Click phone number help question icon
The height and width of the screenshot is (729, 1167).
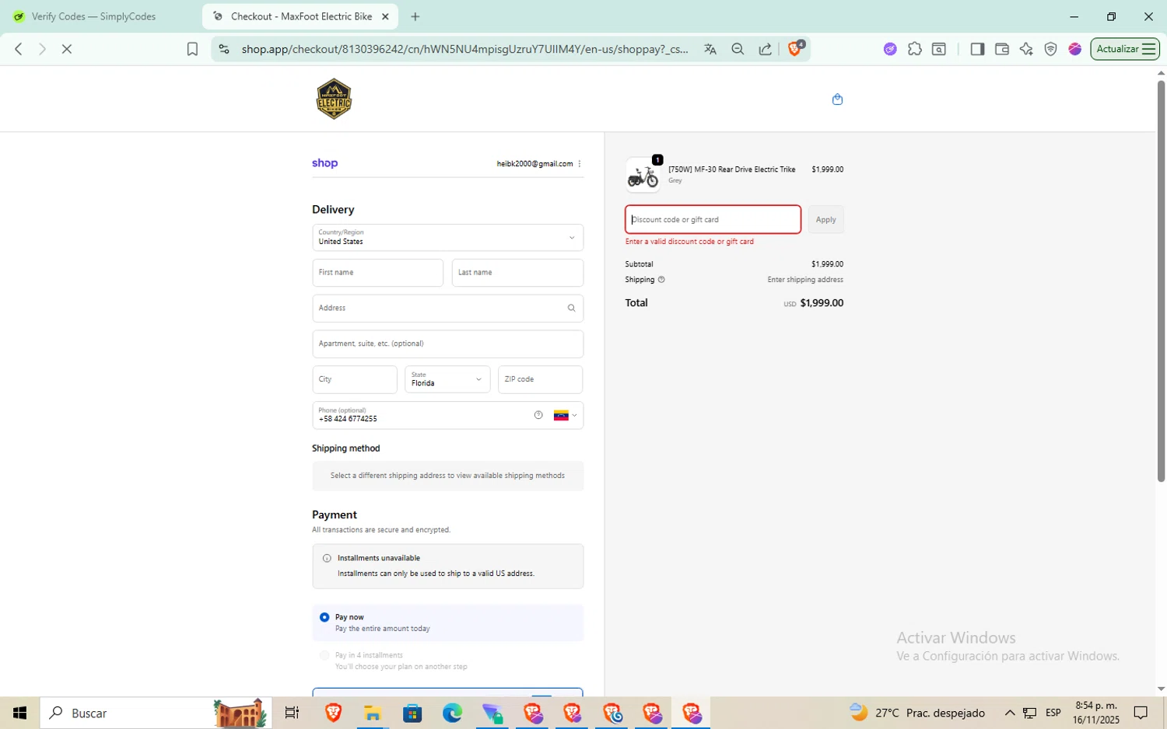coord(538,415)
